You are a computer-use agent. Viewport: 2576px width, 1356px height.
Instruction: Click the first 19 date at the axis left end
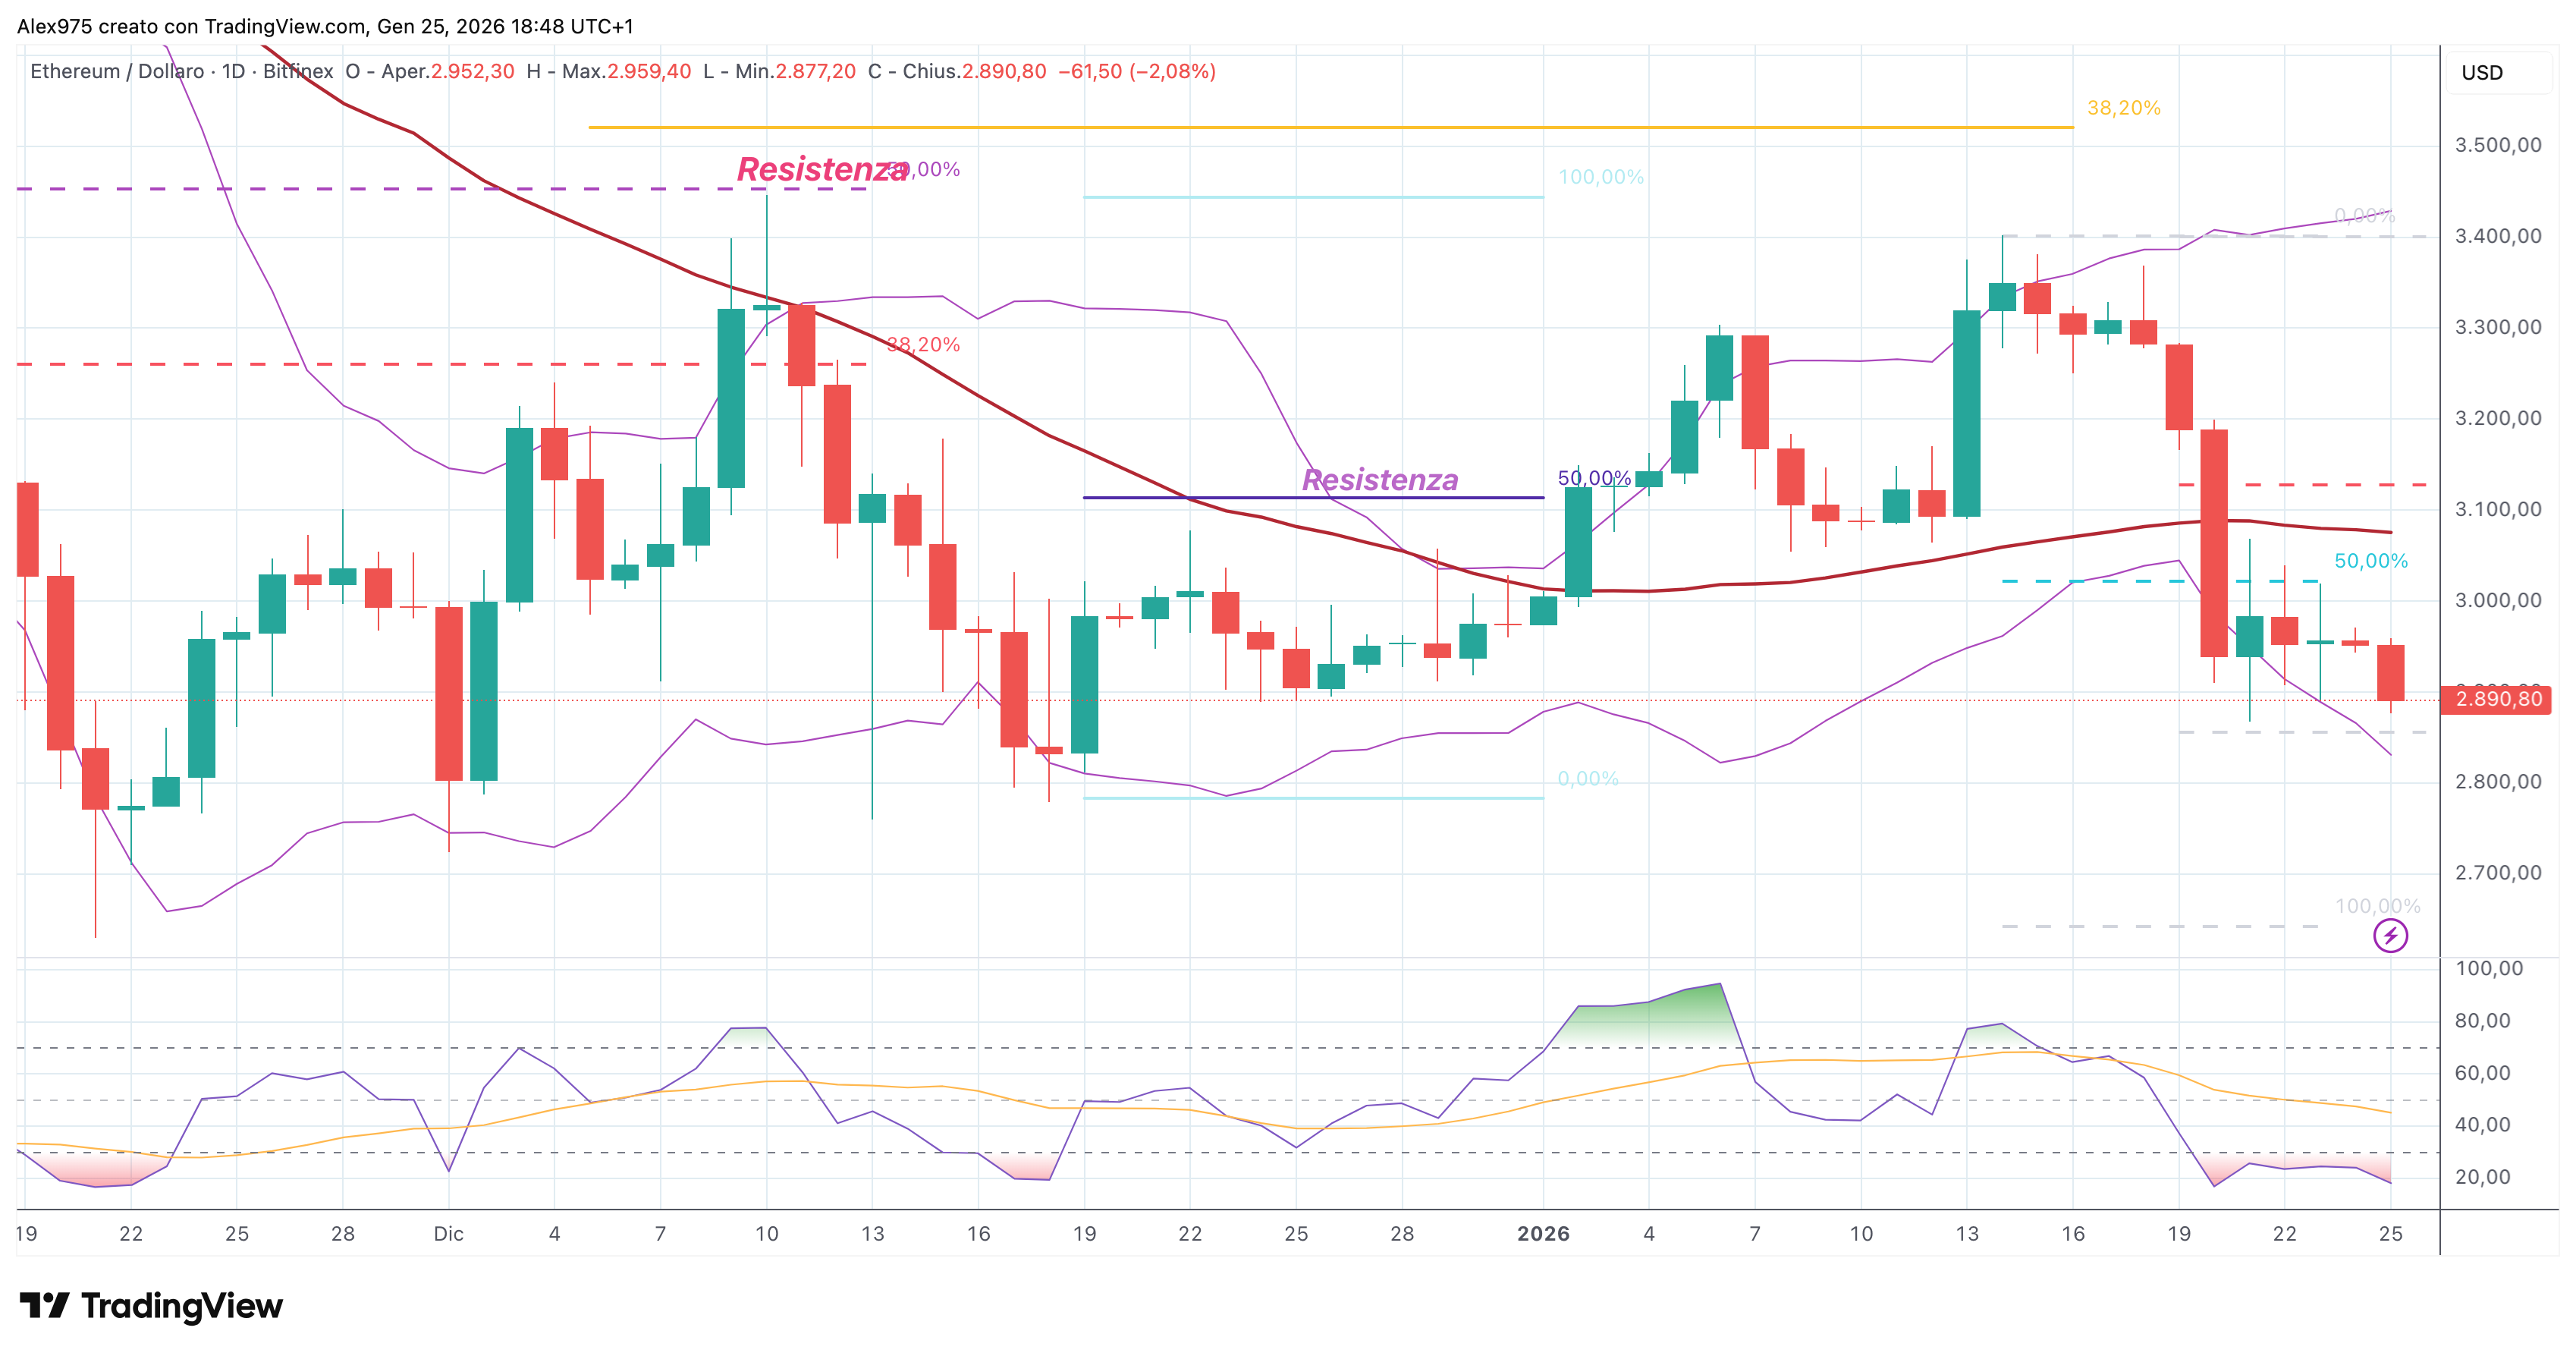pyautogui.click(x=26, y=1234)
